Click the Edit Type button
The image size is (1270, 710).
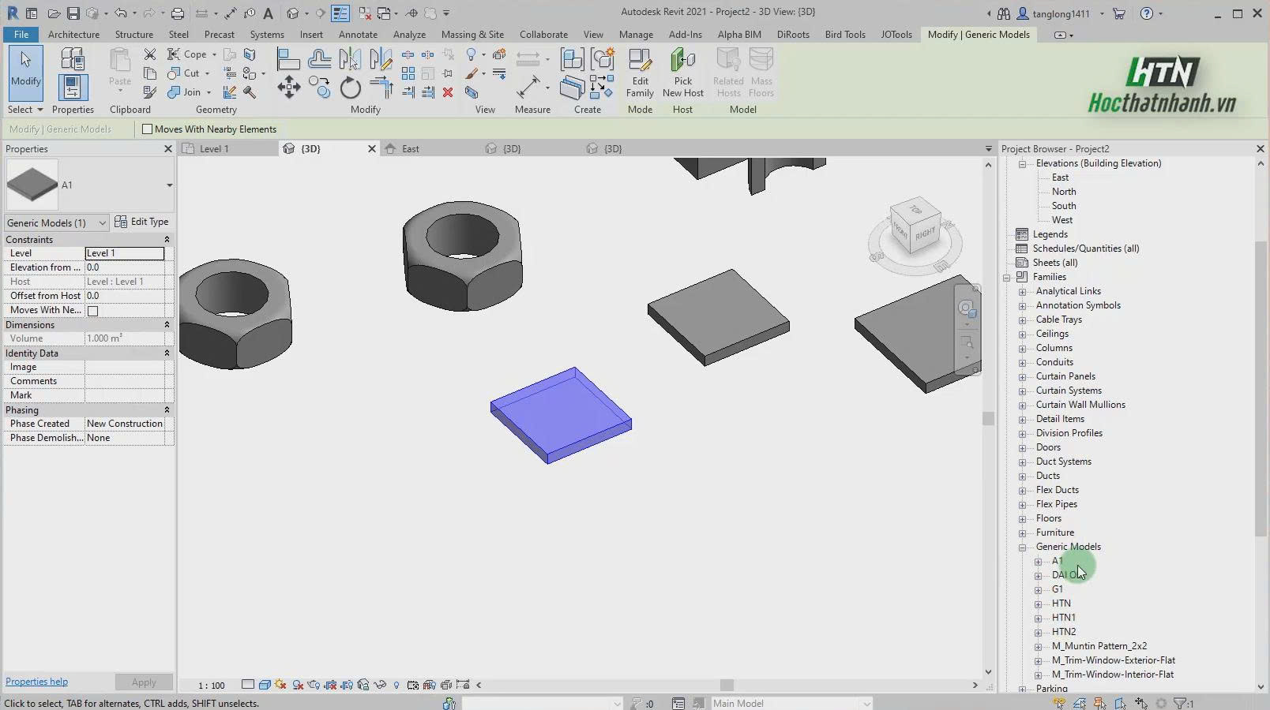(142, 222)
